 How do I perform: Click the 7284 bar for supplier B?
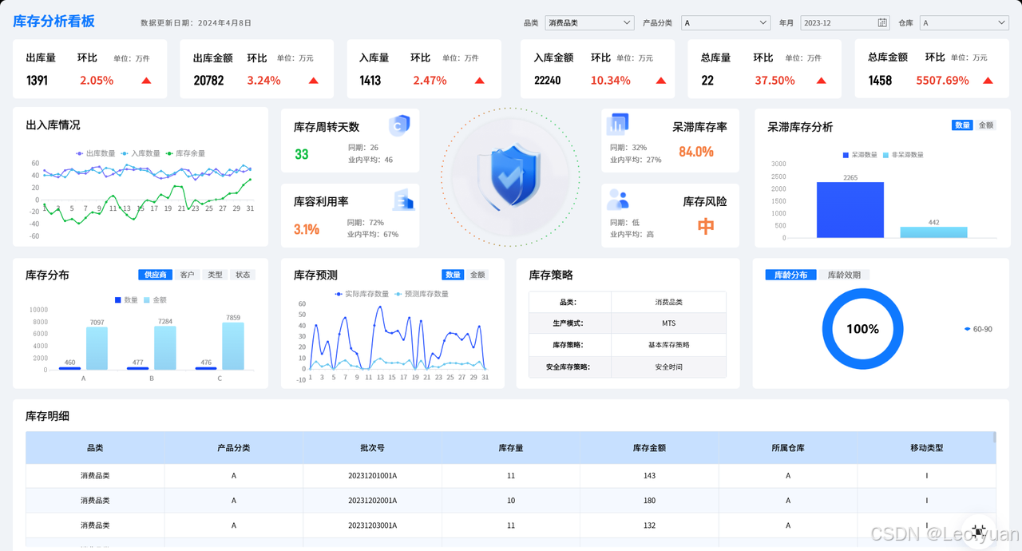pyautogui.click(x=165, y=348)
